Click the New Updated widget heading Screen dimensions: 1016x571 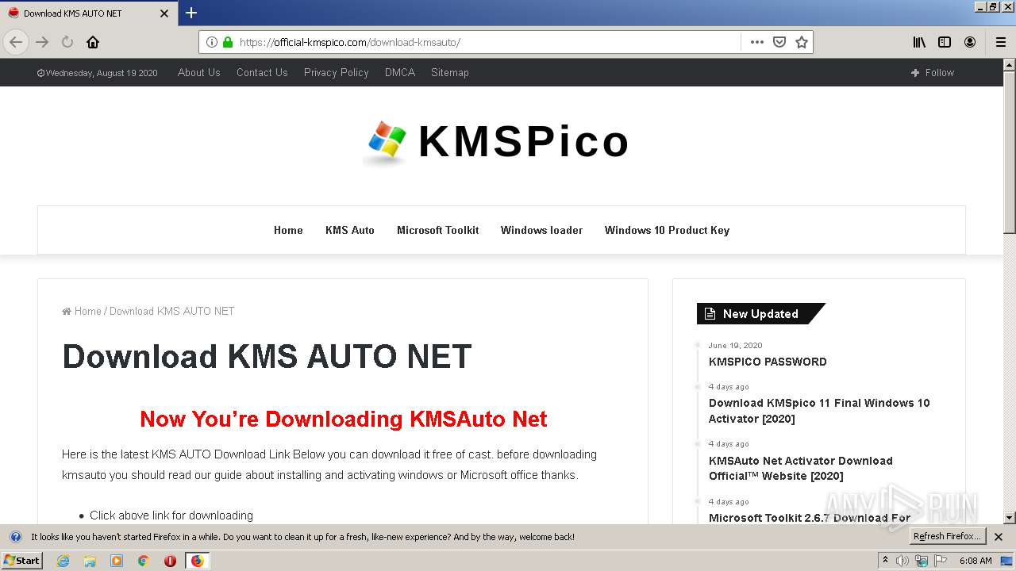(760, 313)
